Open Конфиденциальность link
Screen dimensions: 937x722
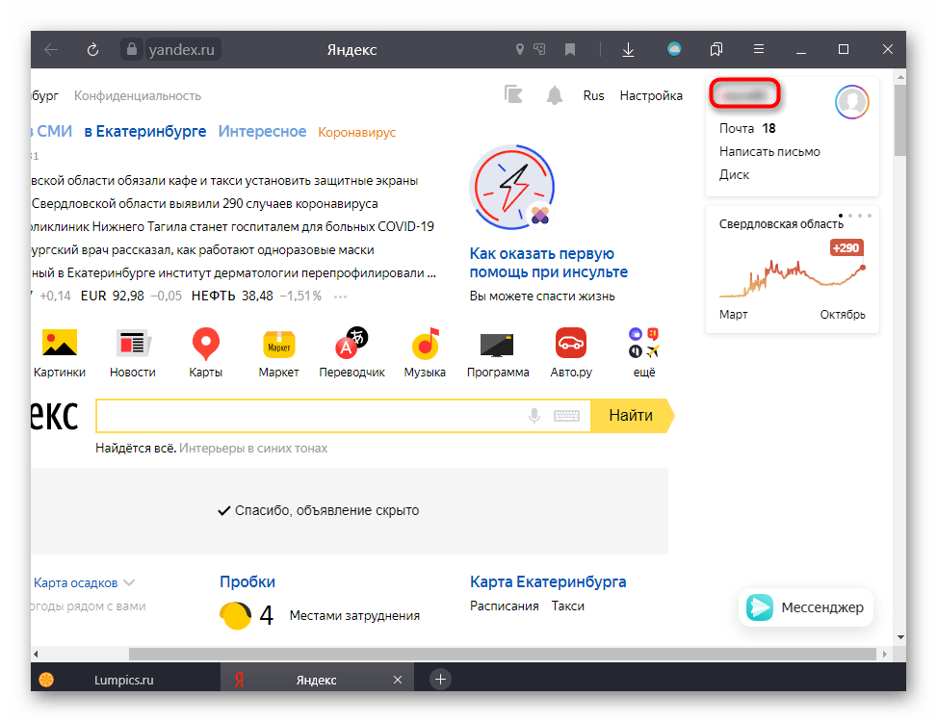(138, 95)
